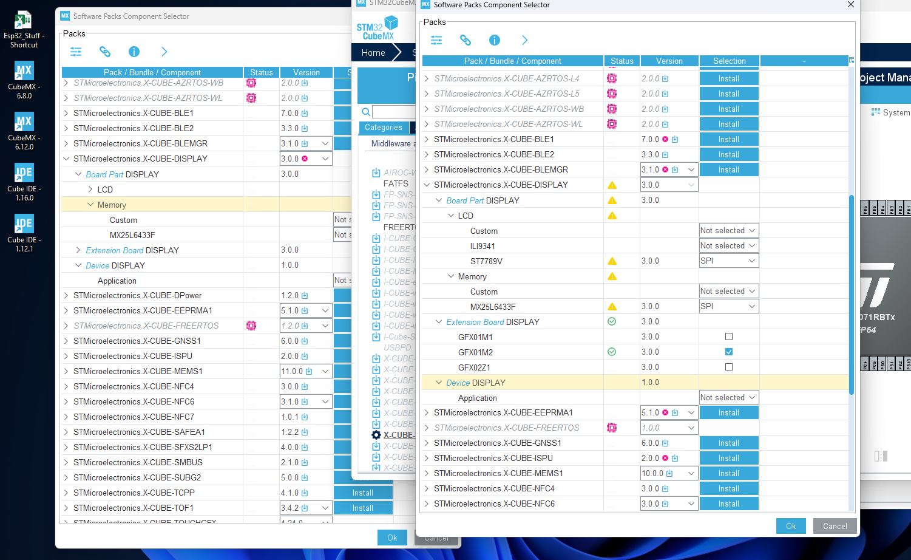The image size is (911, 560).
Task: Enable the GFX01M1 component checkbox
Action: (728, 336)
